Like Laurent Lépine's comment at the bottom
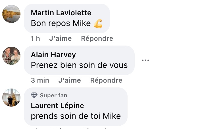204x129 pixels. [61, 128]
